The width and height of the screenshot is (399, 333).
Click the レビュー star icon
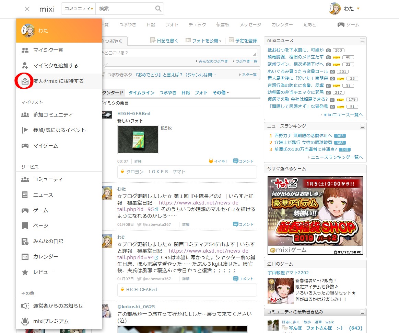[25, 272]
